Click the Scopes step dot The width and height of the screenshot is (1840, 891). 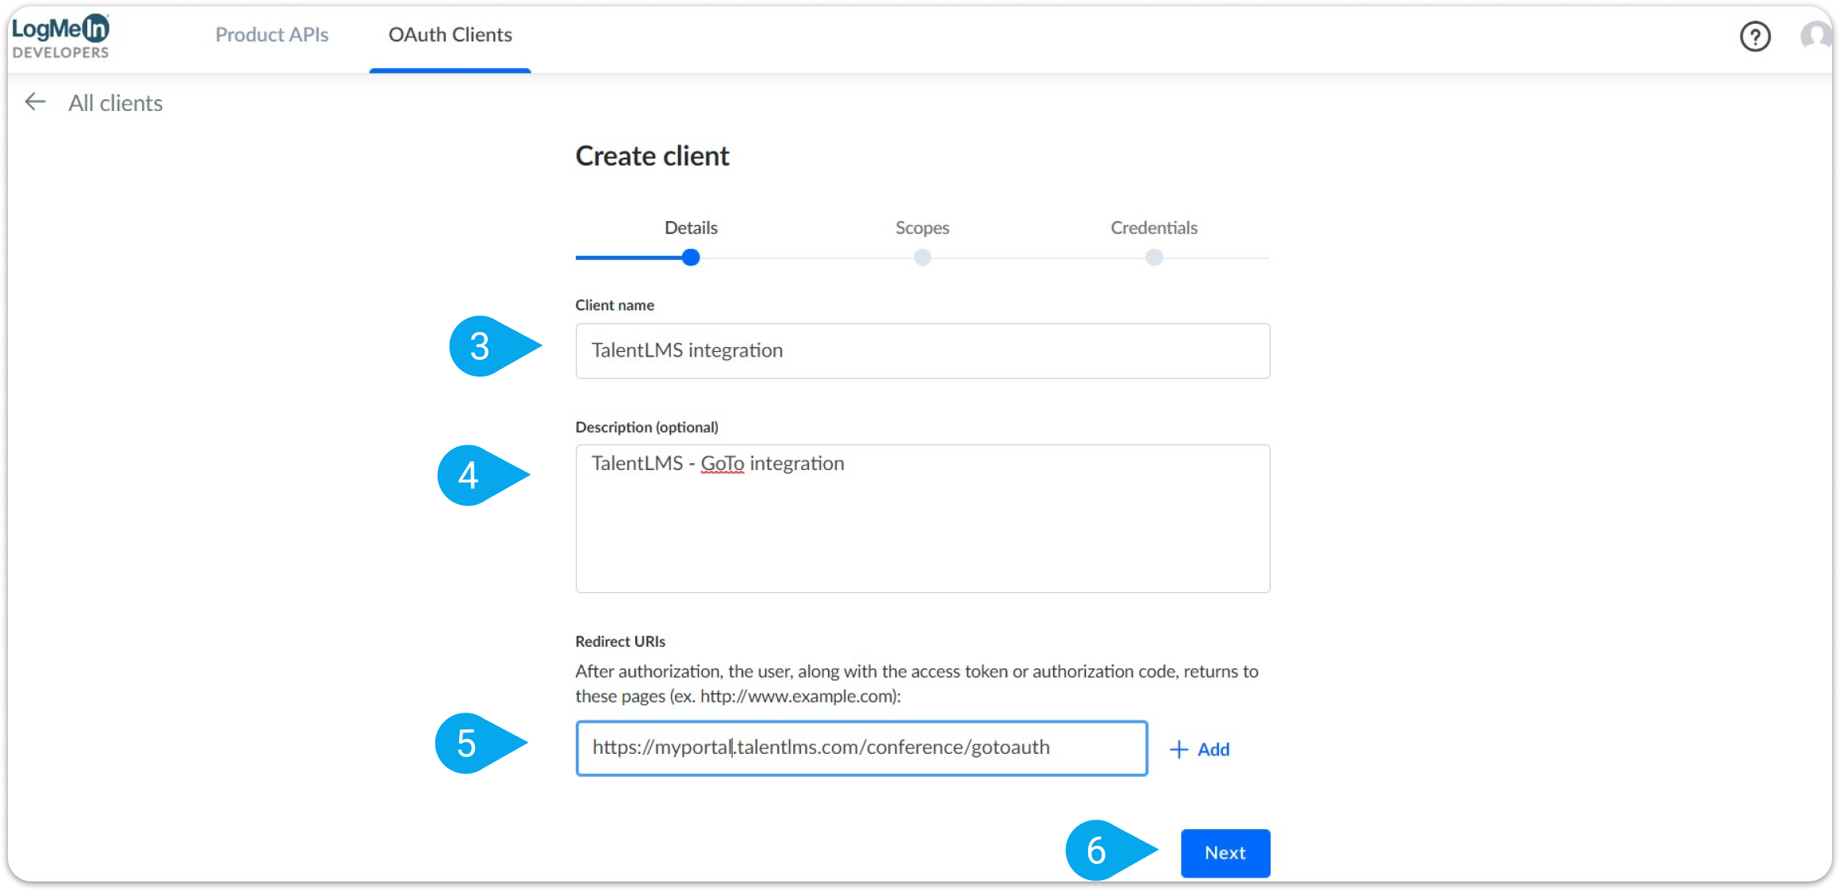click(922, 258)
